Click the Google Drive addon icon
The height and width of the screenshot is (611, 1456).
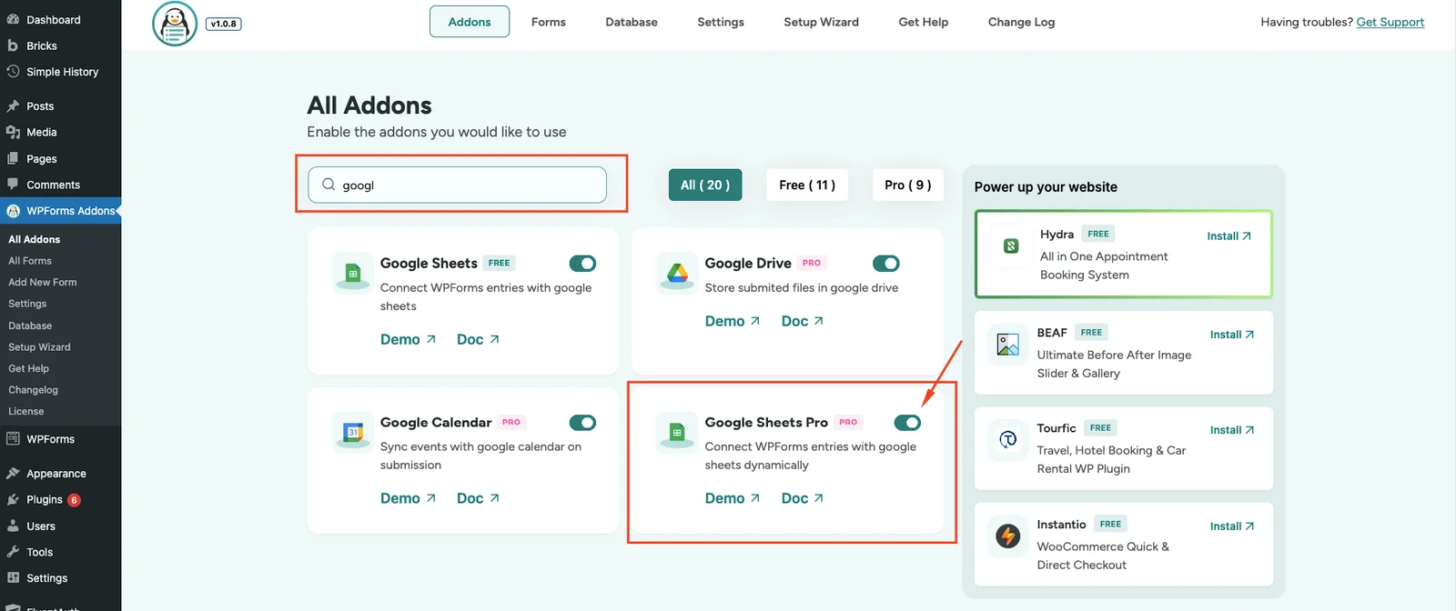pyautogui.click(x=677, y=272)
